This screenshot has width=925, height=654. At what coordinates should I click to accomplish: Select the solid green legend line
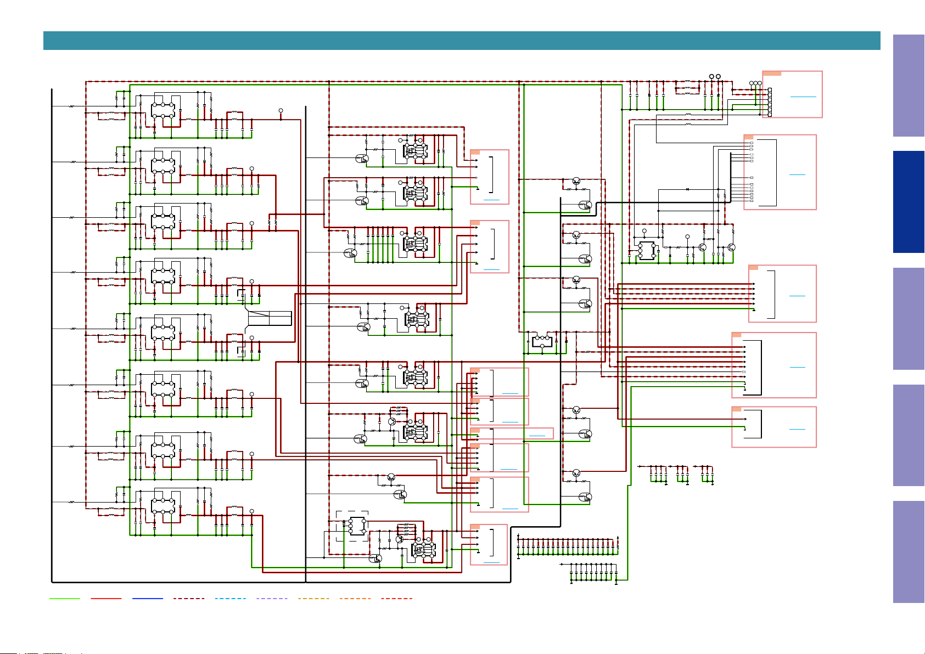[x=65, y=599]
